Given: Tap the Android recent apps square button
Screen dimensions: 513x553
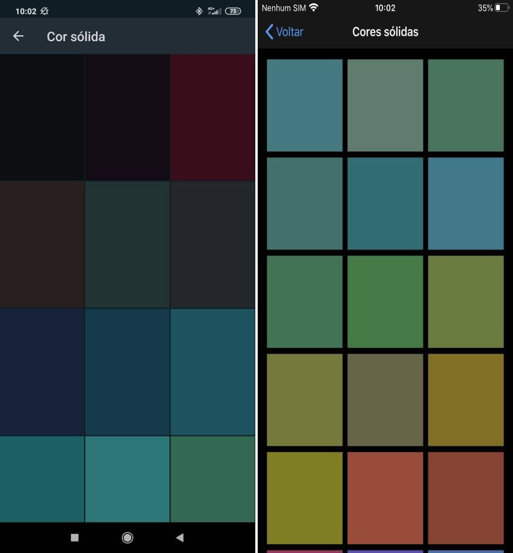Looking at the screenshot, I should [75, 537].
